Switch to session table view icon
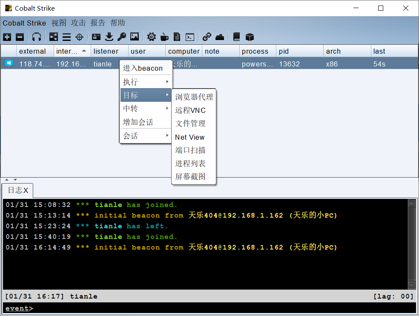The width and height of the screenshot is (419, 316). tap(66, 37)
